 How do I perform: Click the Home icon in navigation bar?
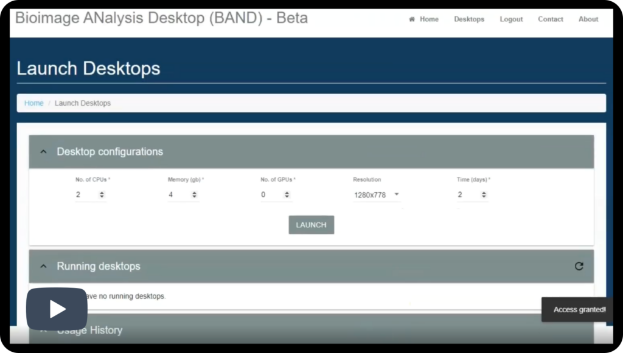[x=412, y=19]
